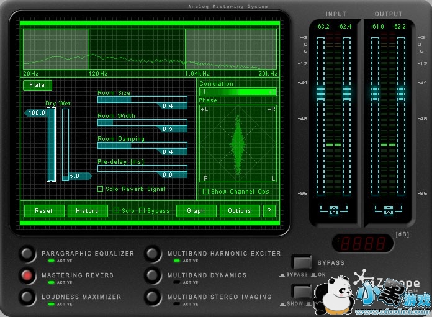Image resolution: width=432 pixels, height=317 pixels.
Task: Tick the module Bypass checkbox
Action: point(142,211)
